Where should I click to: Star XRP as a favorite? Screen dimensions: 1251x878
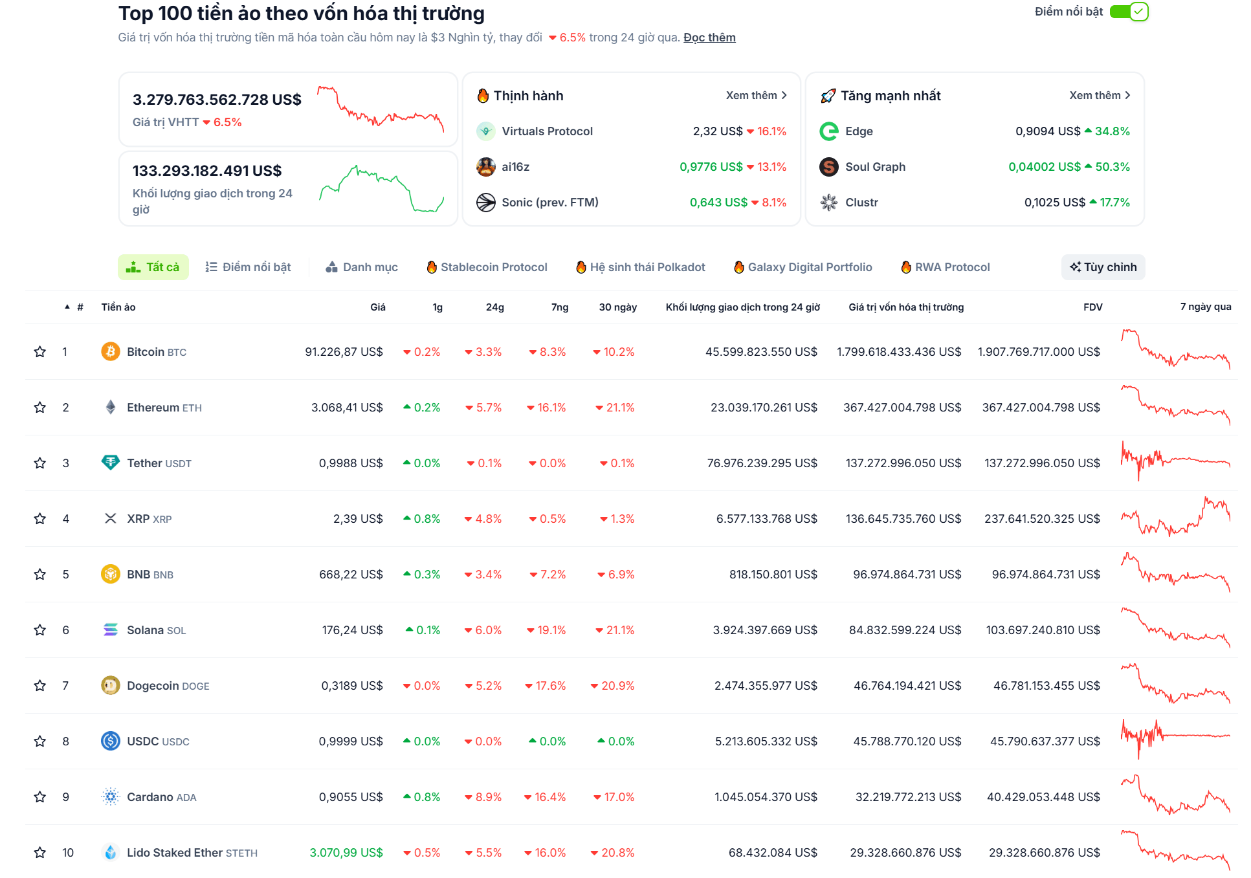point(40,518)
